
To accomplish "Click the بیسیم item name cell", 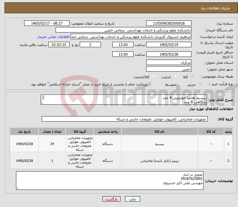I will click(x=159, y=144).
